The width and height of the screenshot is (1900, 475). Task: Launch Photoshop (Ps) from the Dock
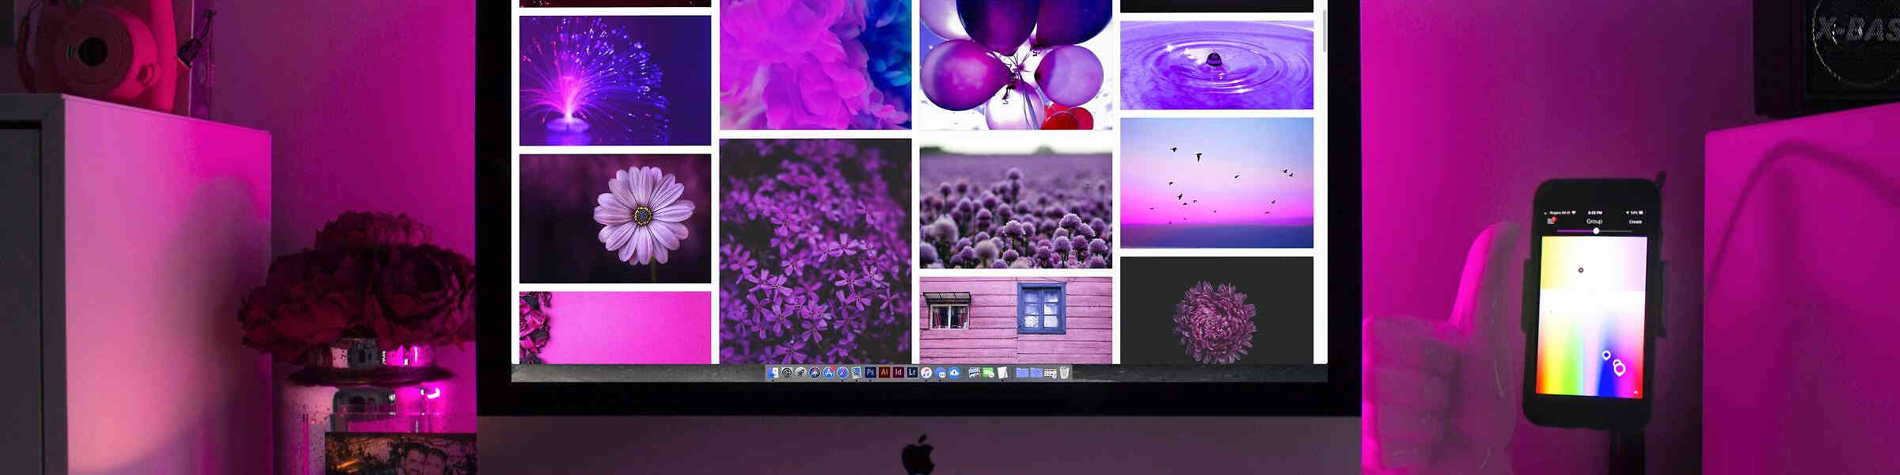[871, 372]
